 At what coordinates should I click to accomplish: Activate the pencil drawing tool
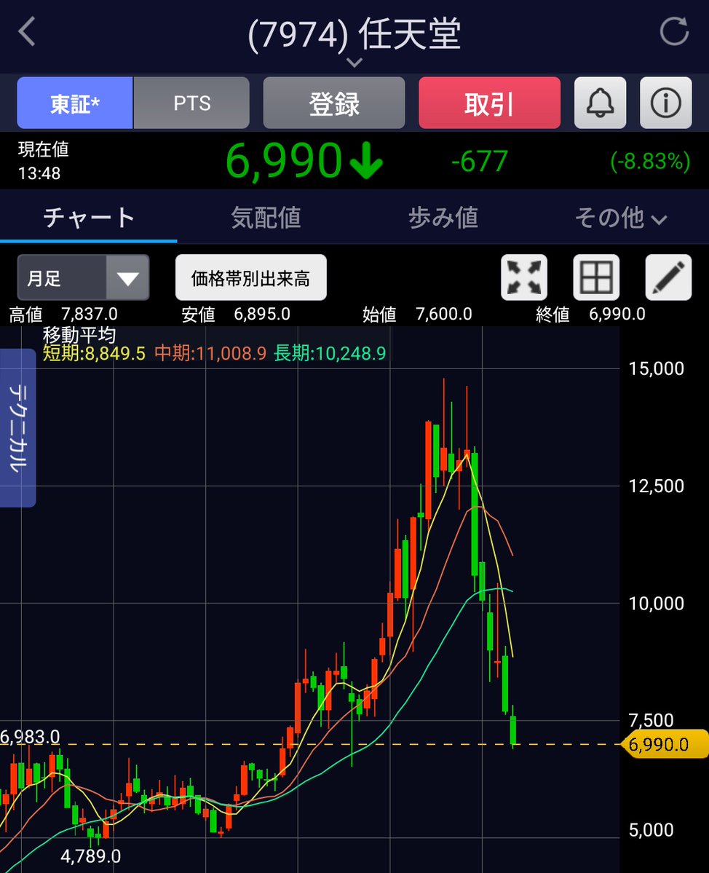pos(668,277)
